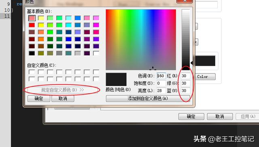Select the first empty custom color slot
This screenshot has width=259, height=147.
point(32,72)
